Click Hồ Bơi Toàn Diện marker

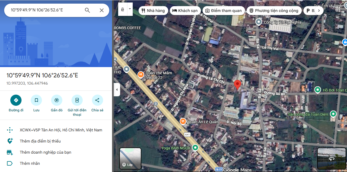pyautogui.click(x=317, y=90)
